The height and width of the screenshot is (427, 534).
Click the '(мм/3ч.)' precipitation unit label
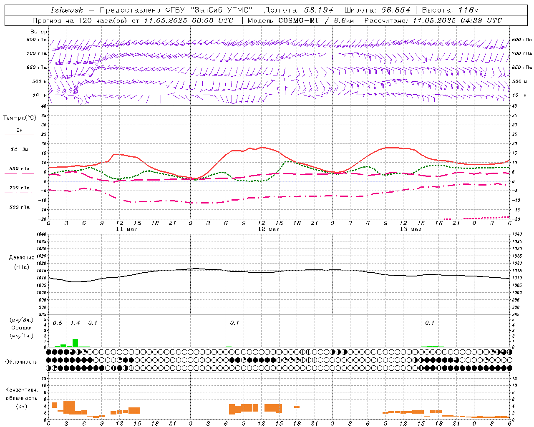point(22,320)
